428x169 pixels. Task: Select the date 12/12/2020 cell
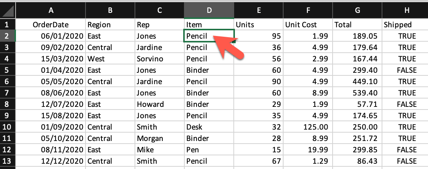pyautogui.click(x=51, y=161)
